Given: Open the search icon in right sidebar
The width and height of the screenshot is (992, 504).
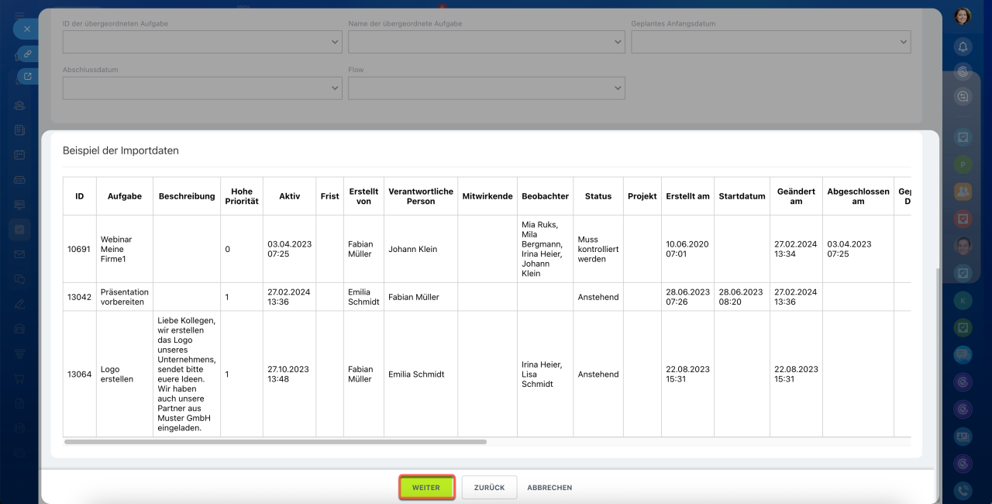Looking at the screenshot, I should pyautogui.click(x=963, y=96).
